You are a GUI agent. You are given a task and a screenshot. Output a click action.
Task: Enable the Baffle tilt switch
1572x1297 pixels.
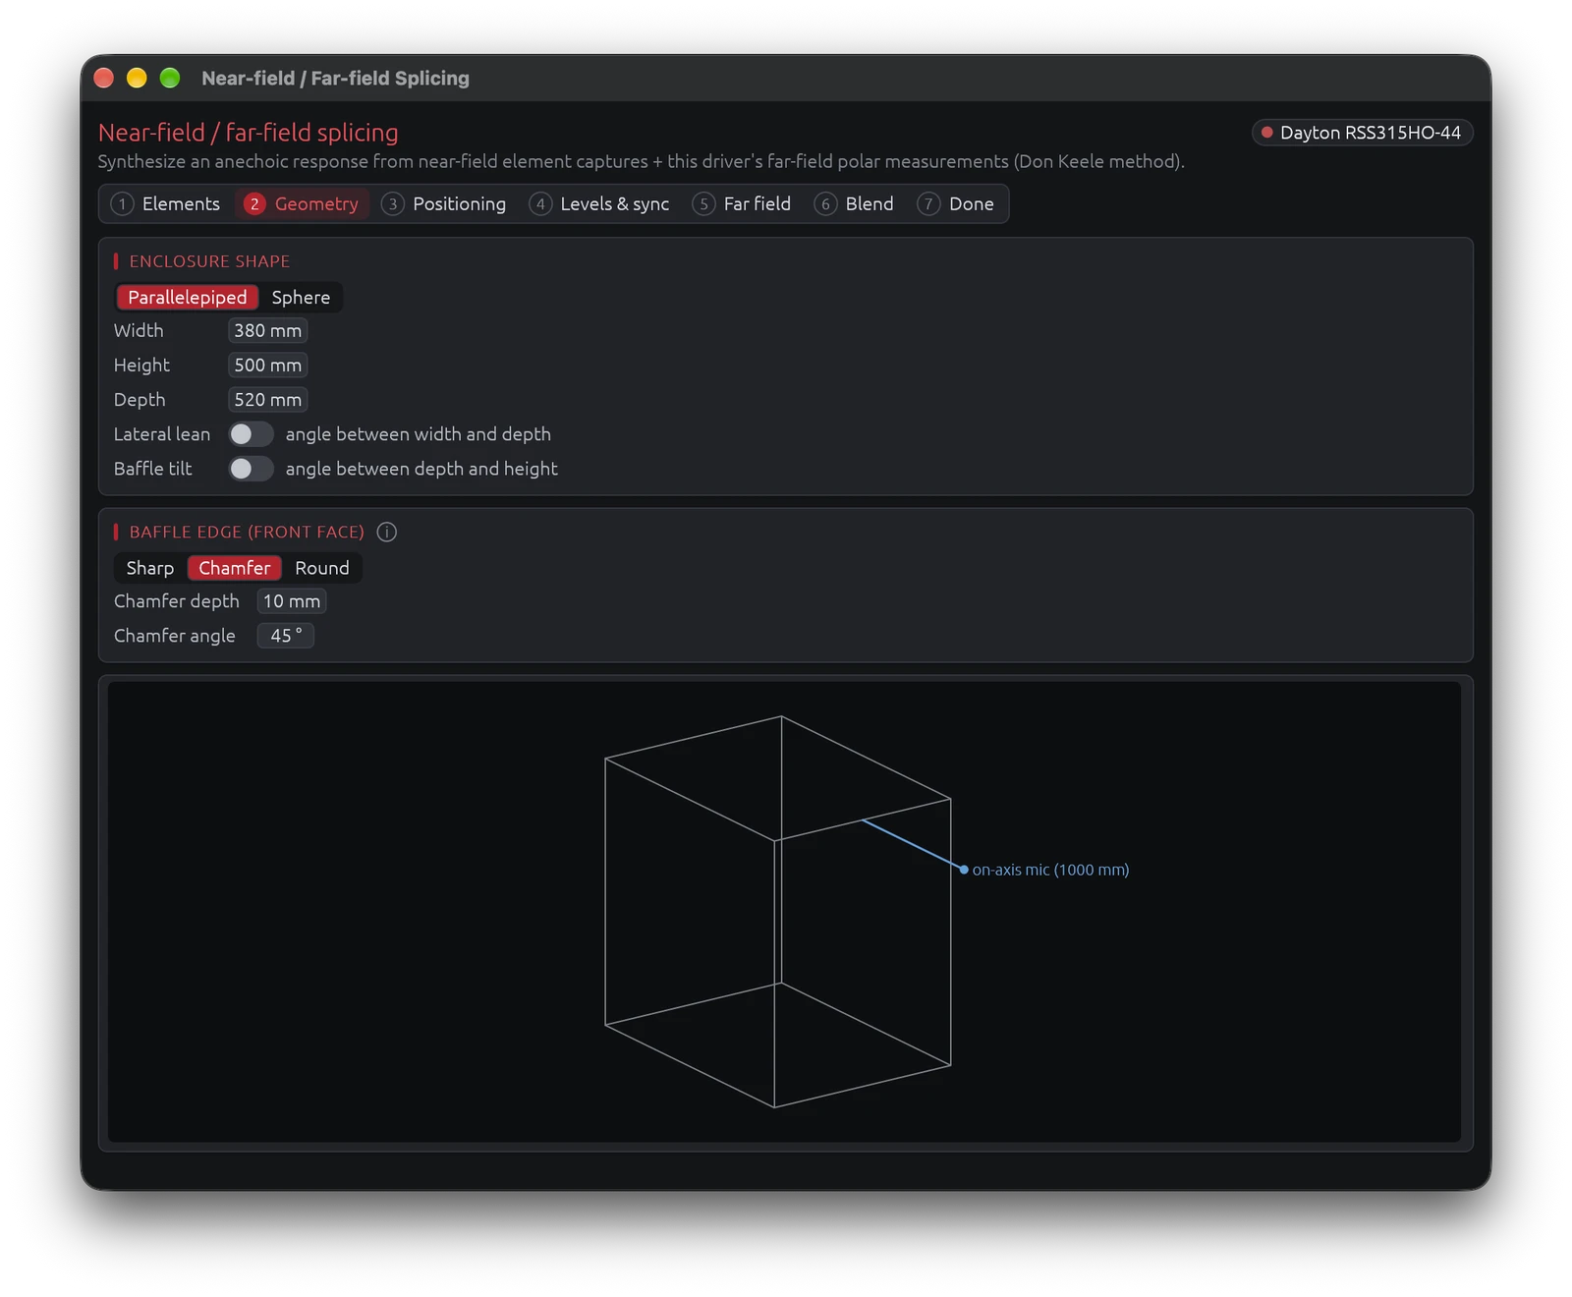point(251,469)
